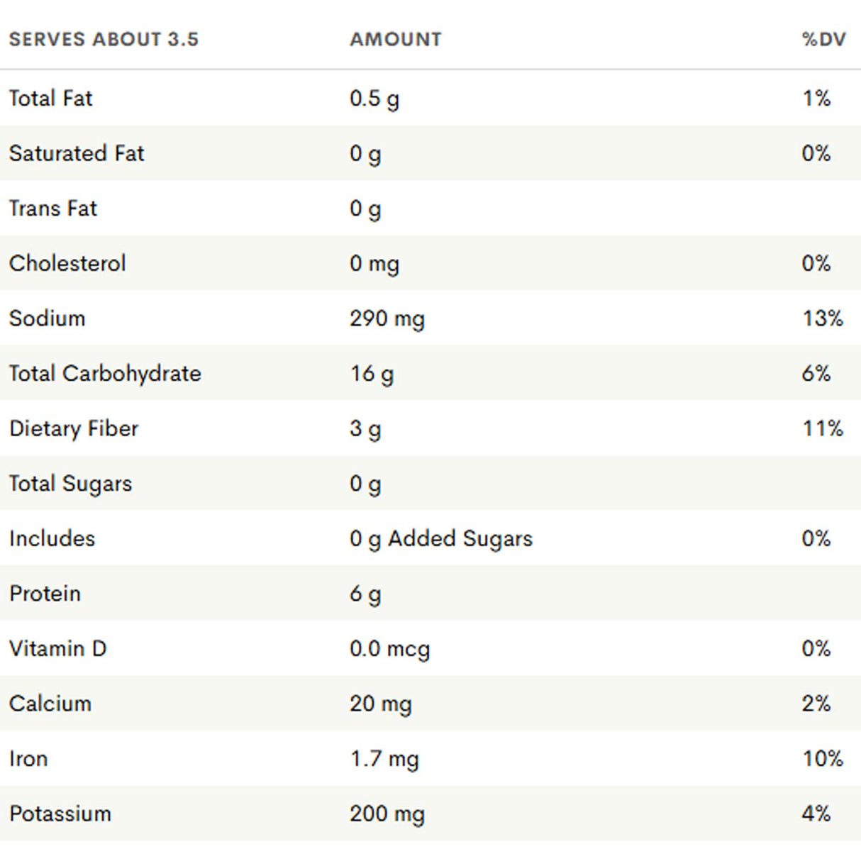Image resolution: width=861 pixels, height=861 pixels.
Task: Click the Potassium row label
Action: 60,813
